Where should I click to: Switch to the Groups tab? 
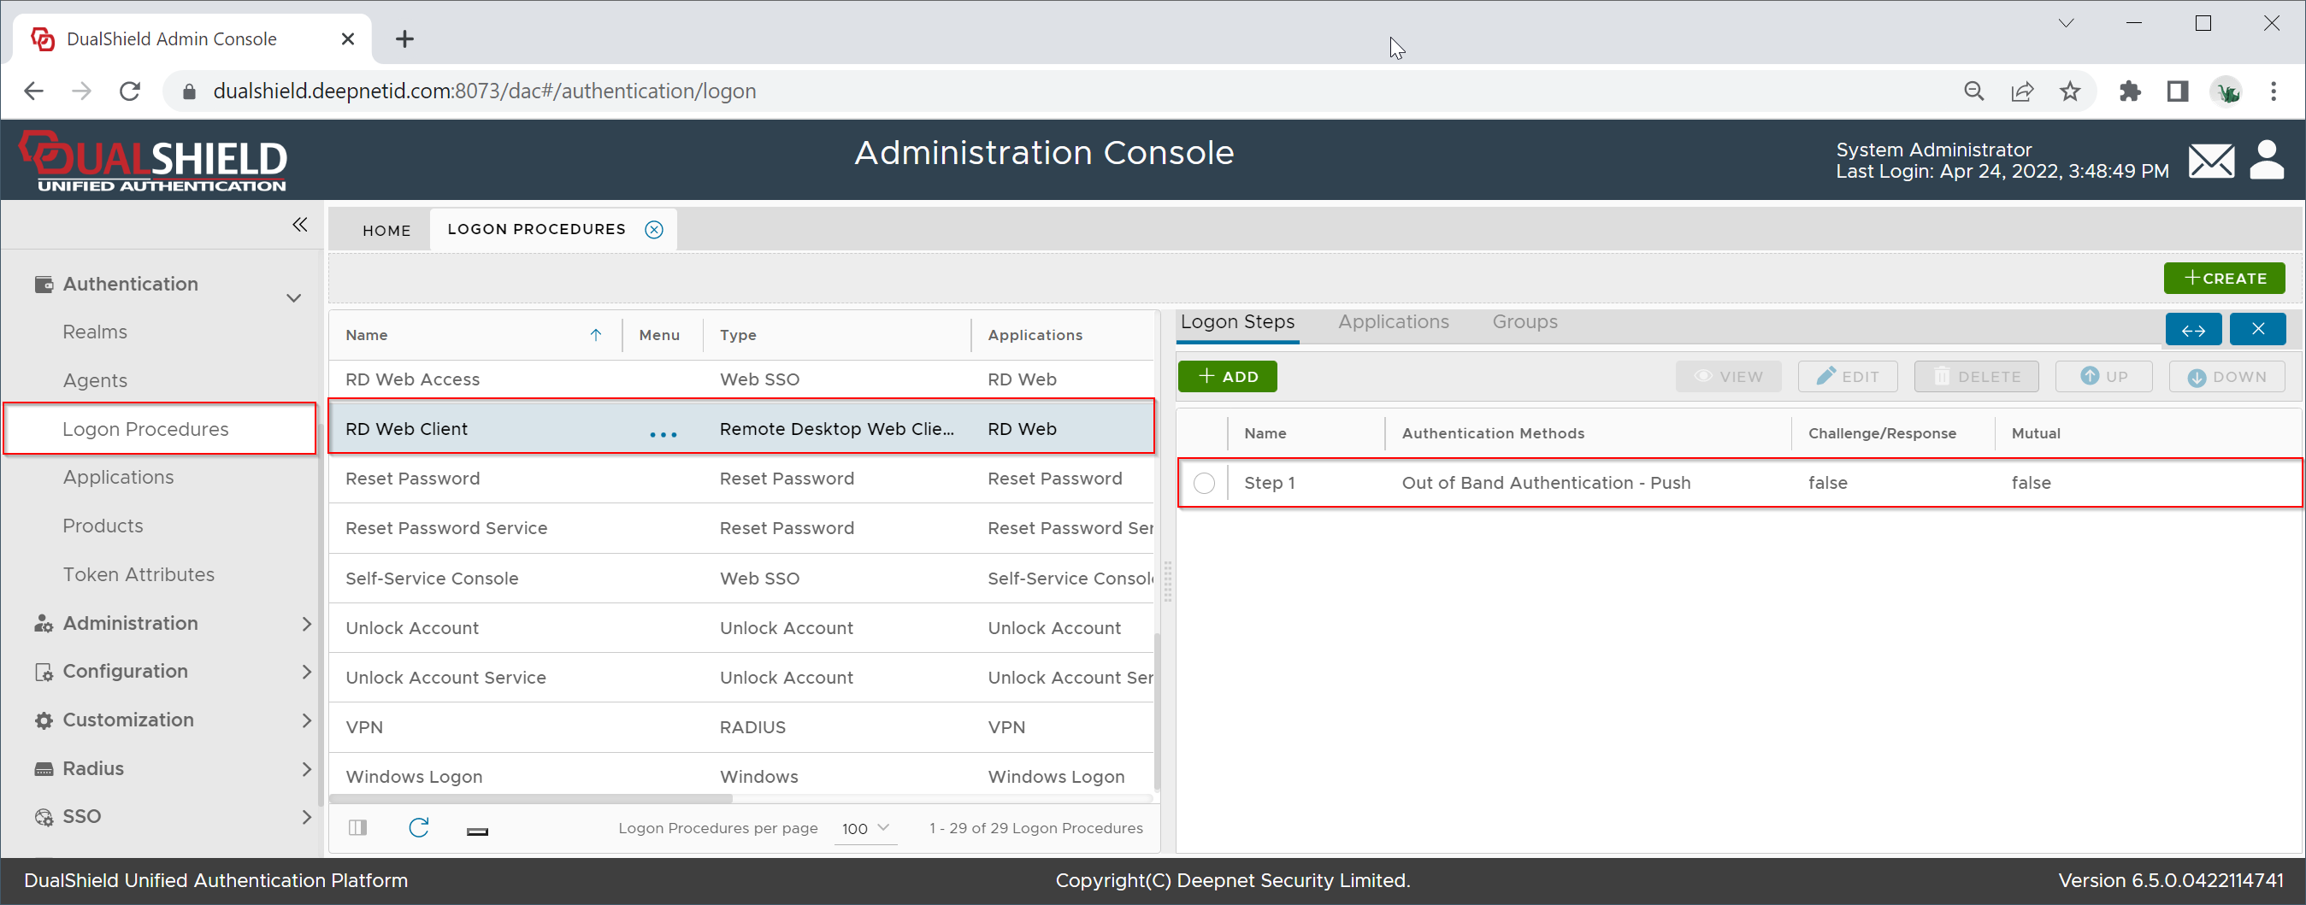(x=1524, y=322)
